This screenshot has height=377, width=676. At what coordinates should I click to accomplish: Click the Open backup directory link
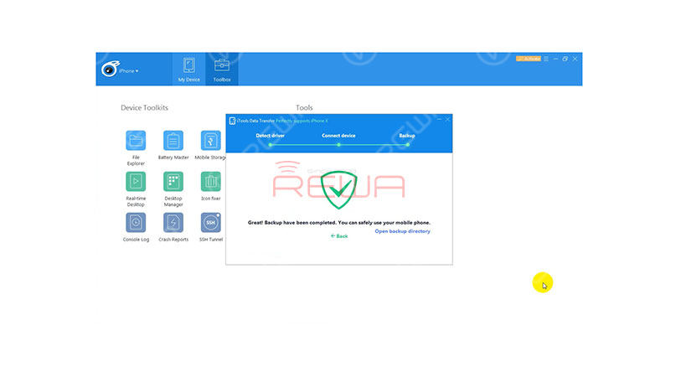tap(402, 231)
